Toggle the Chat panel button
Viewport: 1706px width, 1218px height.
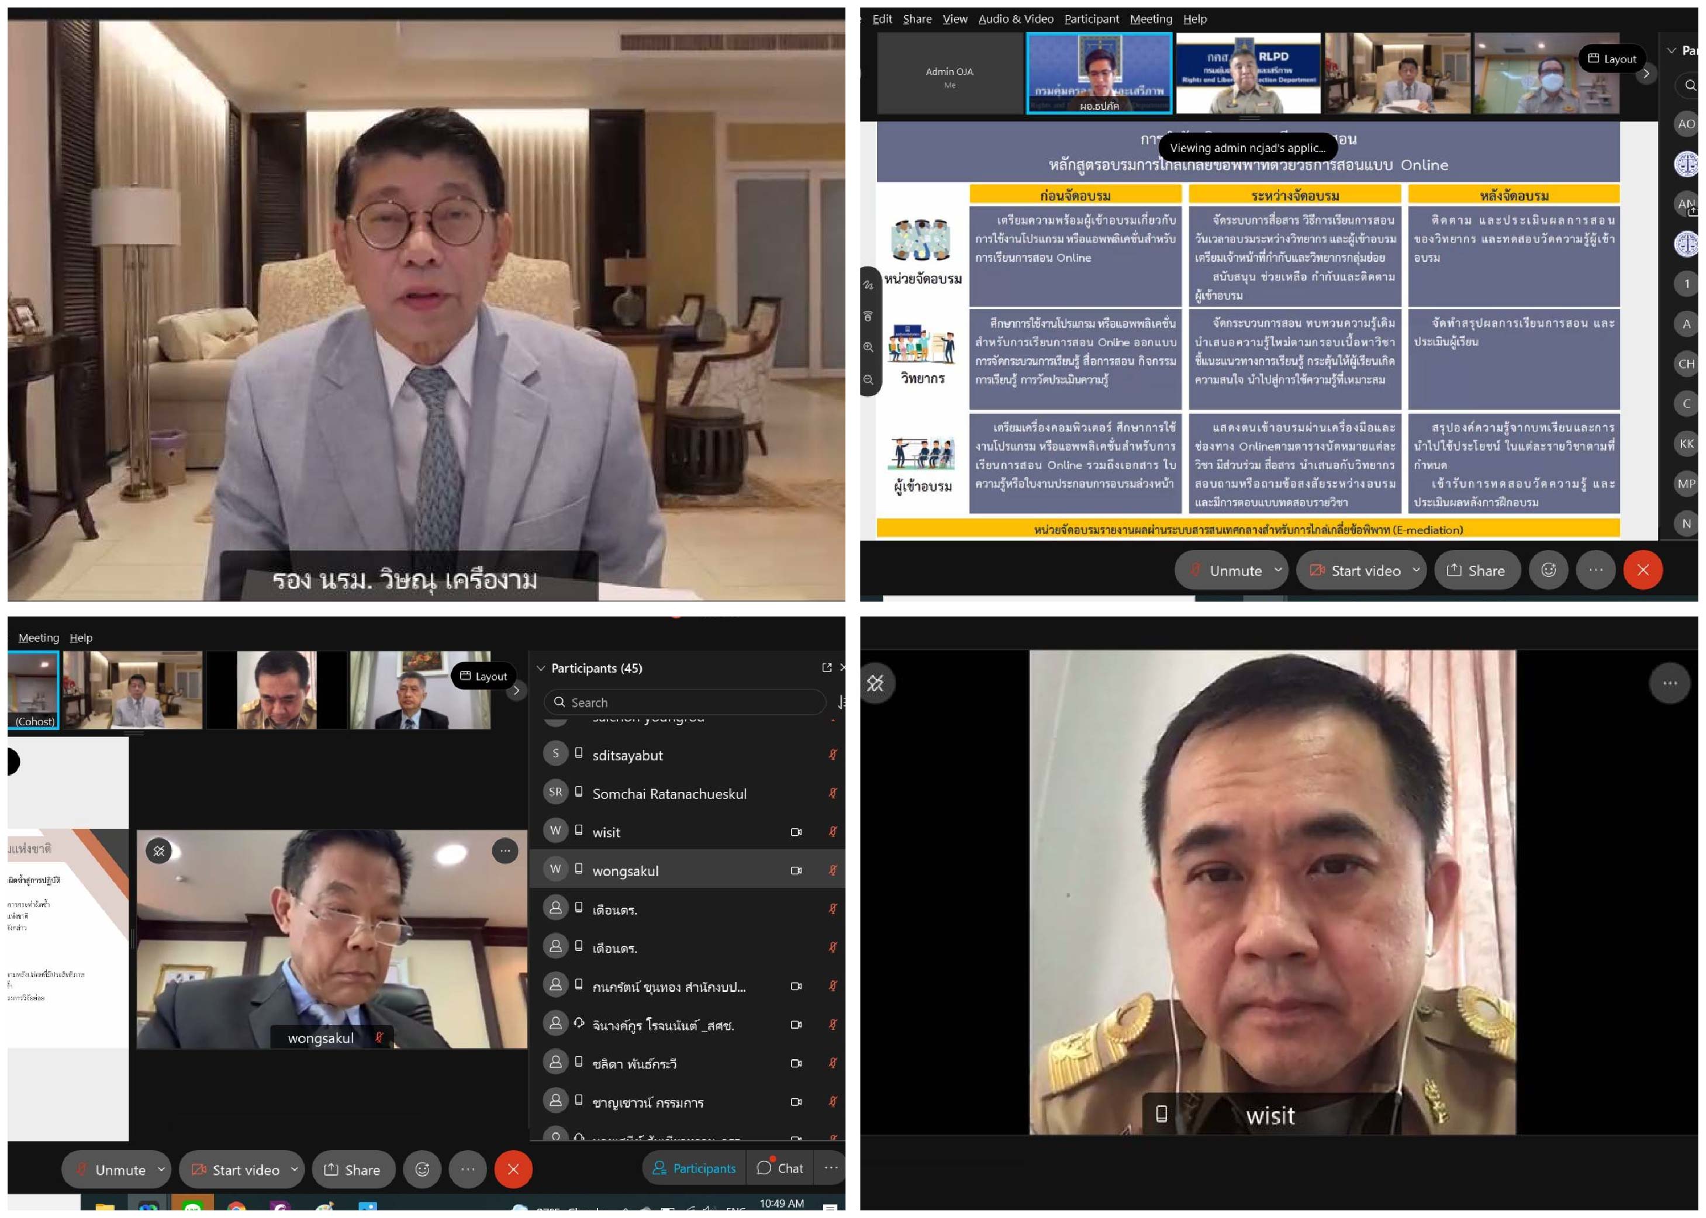pyautogui.click(x=781, y=1168)
